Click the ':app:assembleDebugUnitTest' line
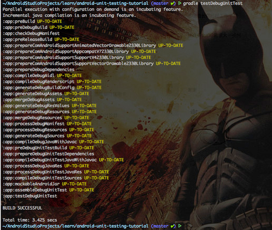 click(x=48, y=190)
